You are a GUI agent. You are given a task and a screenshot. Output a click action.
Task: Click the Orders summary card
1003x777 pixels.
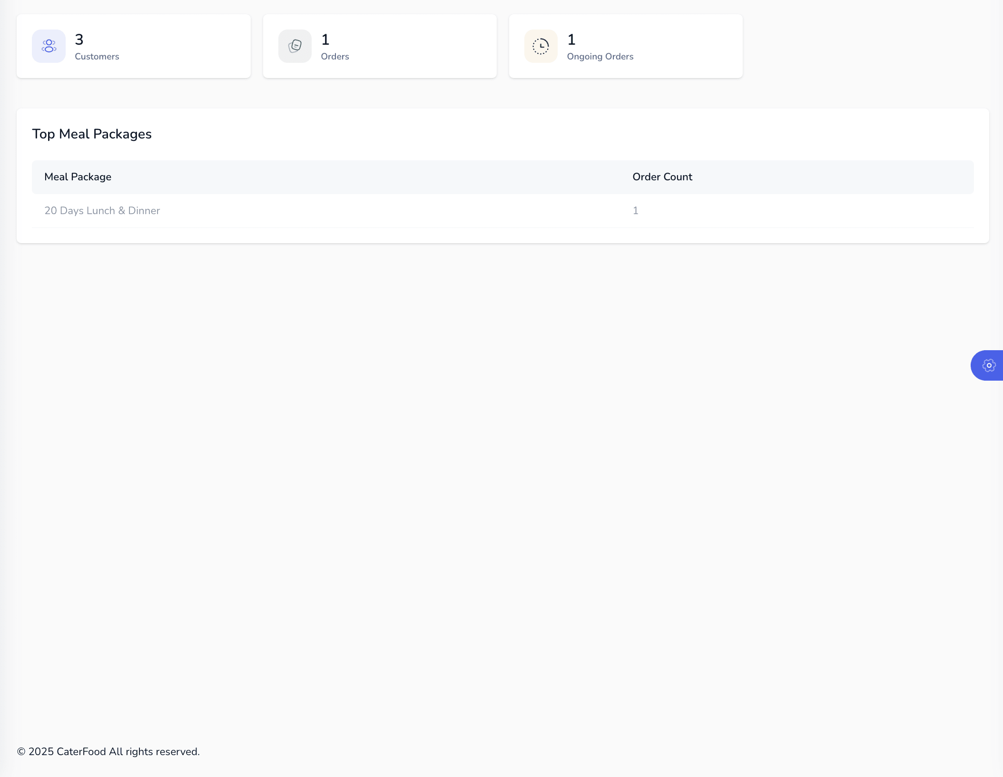pos(380,46)
